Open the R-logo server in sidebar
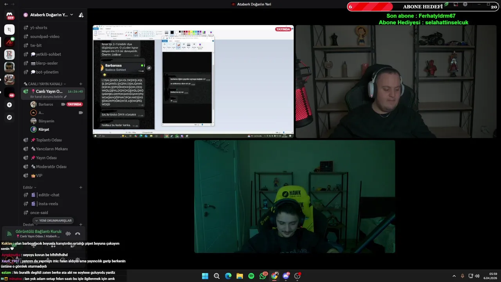This screenshot has width=501, height=282. 9,54
